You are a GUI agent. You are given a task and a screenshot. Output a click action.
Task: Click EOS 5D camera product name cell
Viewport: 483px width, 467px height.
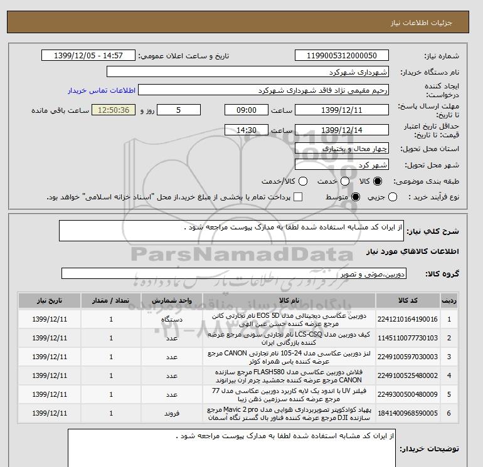[289, 320]
